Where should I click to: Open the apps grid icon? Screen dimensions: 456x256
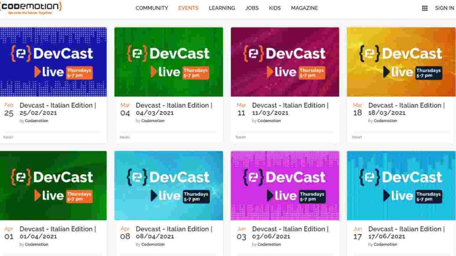[424, 8]
